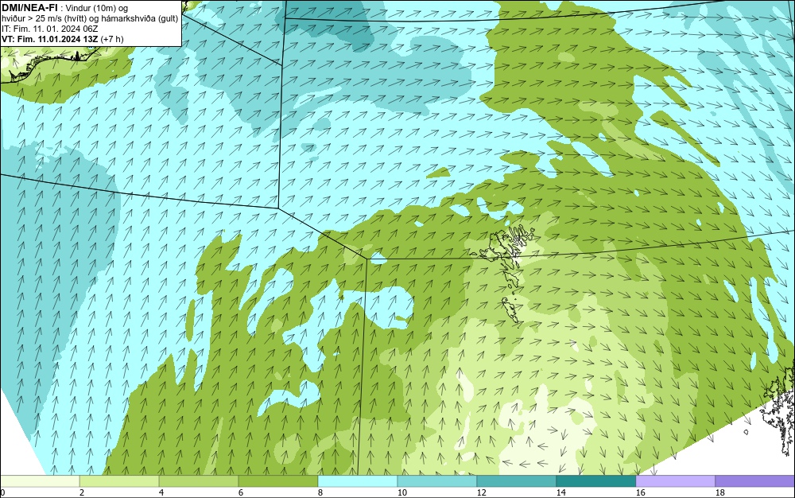This screenshot has width=795, height=498.
Task: Click the "VT: Fim. 11.01.2024 13Z" valid time line
Action: coord(62,39)
